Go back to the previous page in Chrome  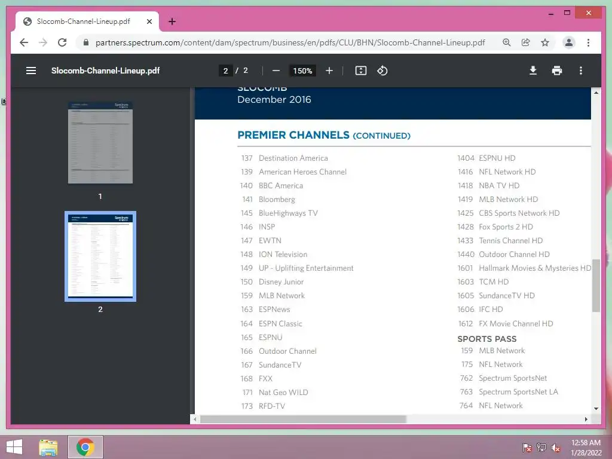[x=24, y=42]
